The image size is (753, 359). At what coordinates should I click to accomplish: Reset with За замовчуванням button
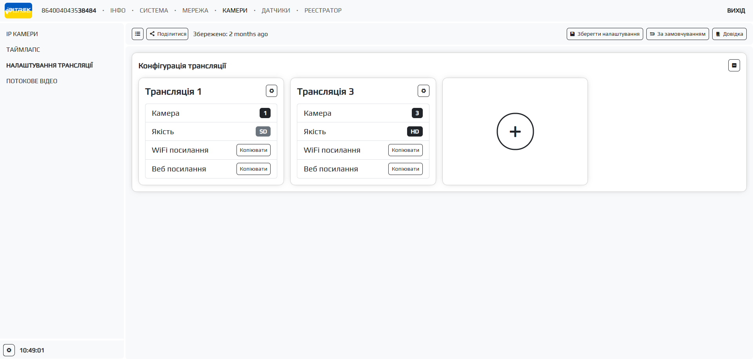tap(677, 34)
